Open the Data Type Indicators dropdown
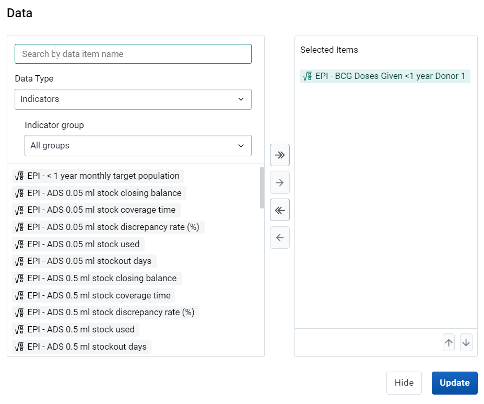This screenshot has width=484, height=404. click(x=133, y=99)
